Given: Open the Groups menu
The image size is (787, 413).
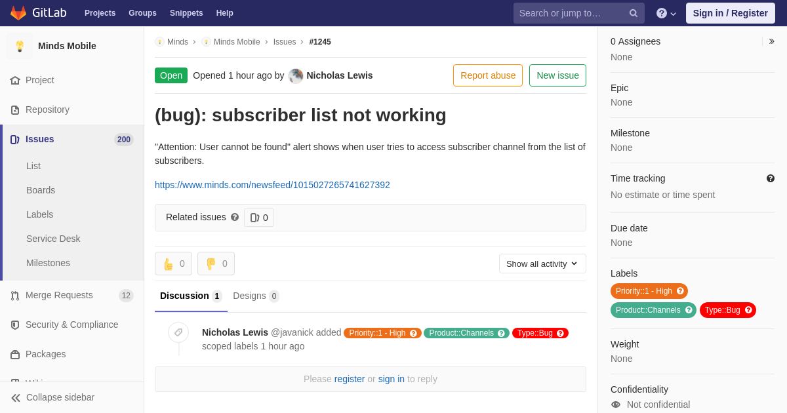Looking at the screenshot, I should coord(142,13).
